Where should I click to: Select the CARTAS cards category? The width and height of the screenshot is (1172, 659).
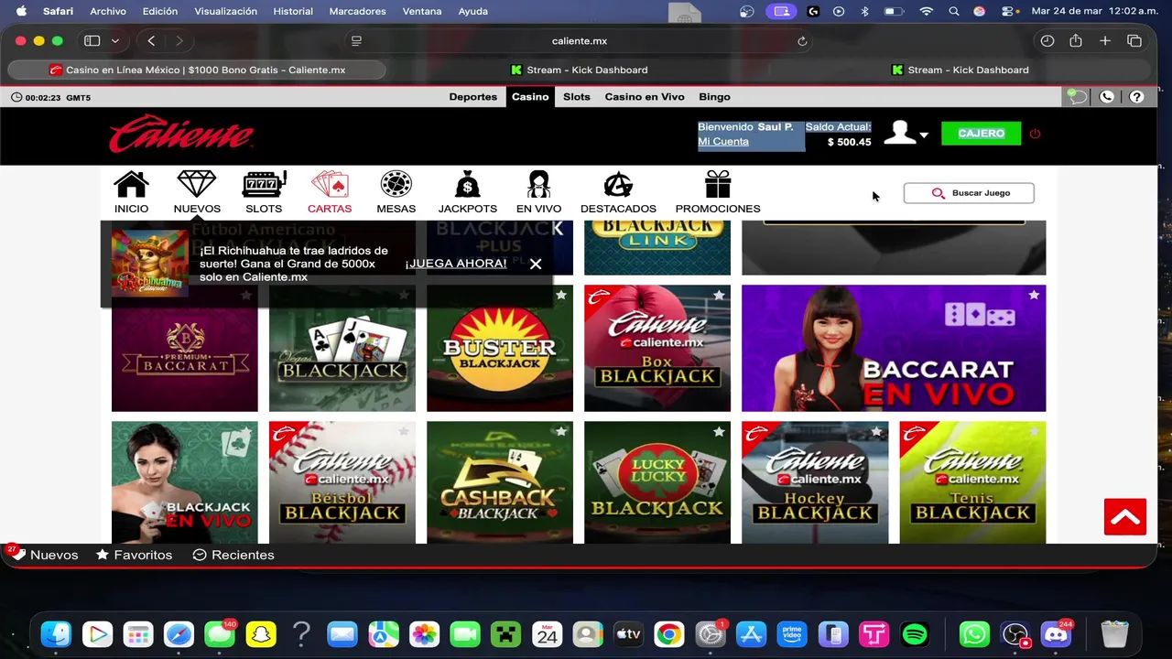tap(330, 192)
